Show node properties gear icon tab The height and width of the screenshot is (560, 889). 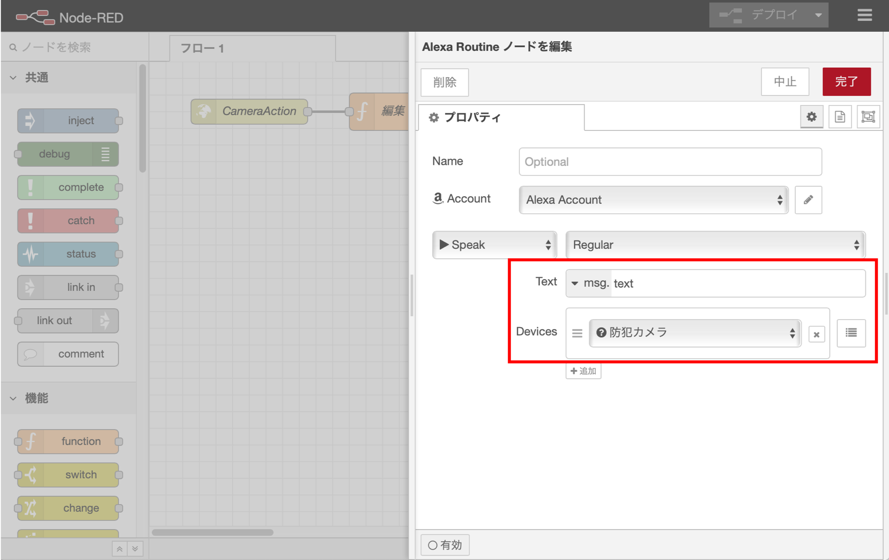(812, 117)
